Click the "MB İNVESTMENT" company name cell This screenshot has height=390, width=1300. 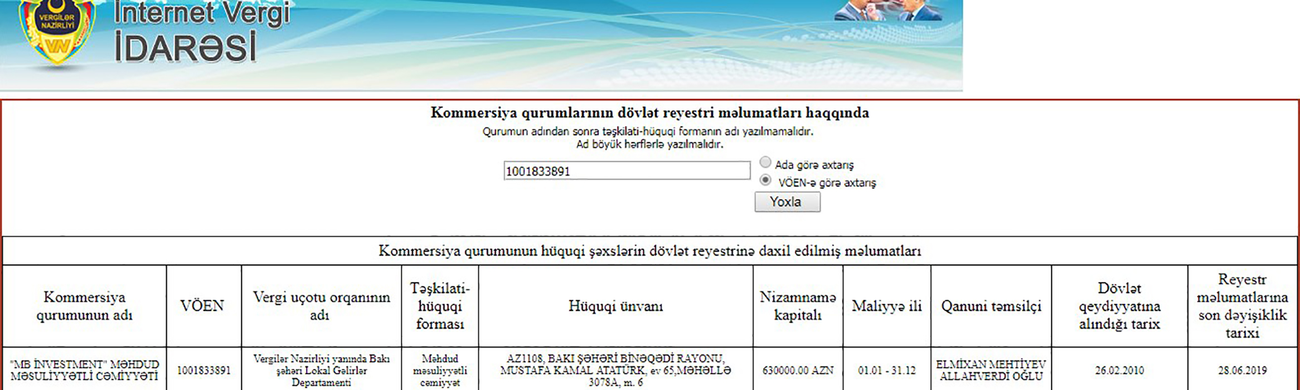[x=85, y=370]
